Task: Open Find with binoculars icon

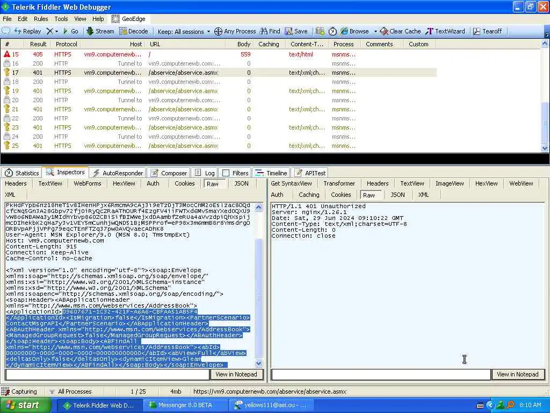Action: click(270, 31)
